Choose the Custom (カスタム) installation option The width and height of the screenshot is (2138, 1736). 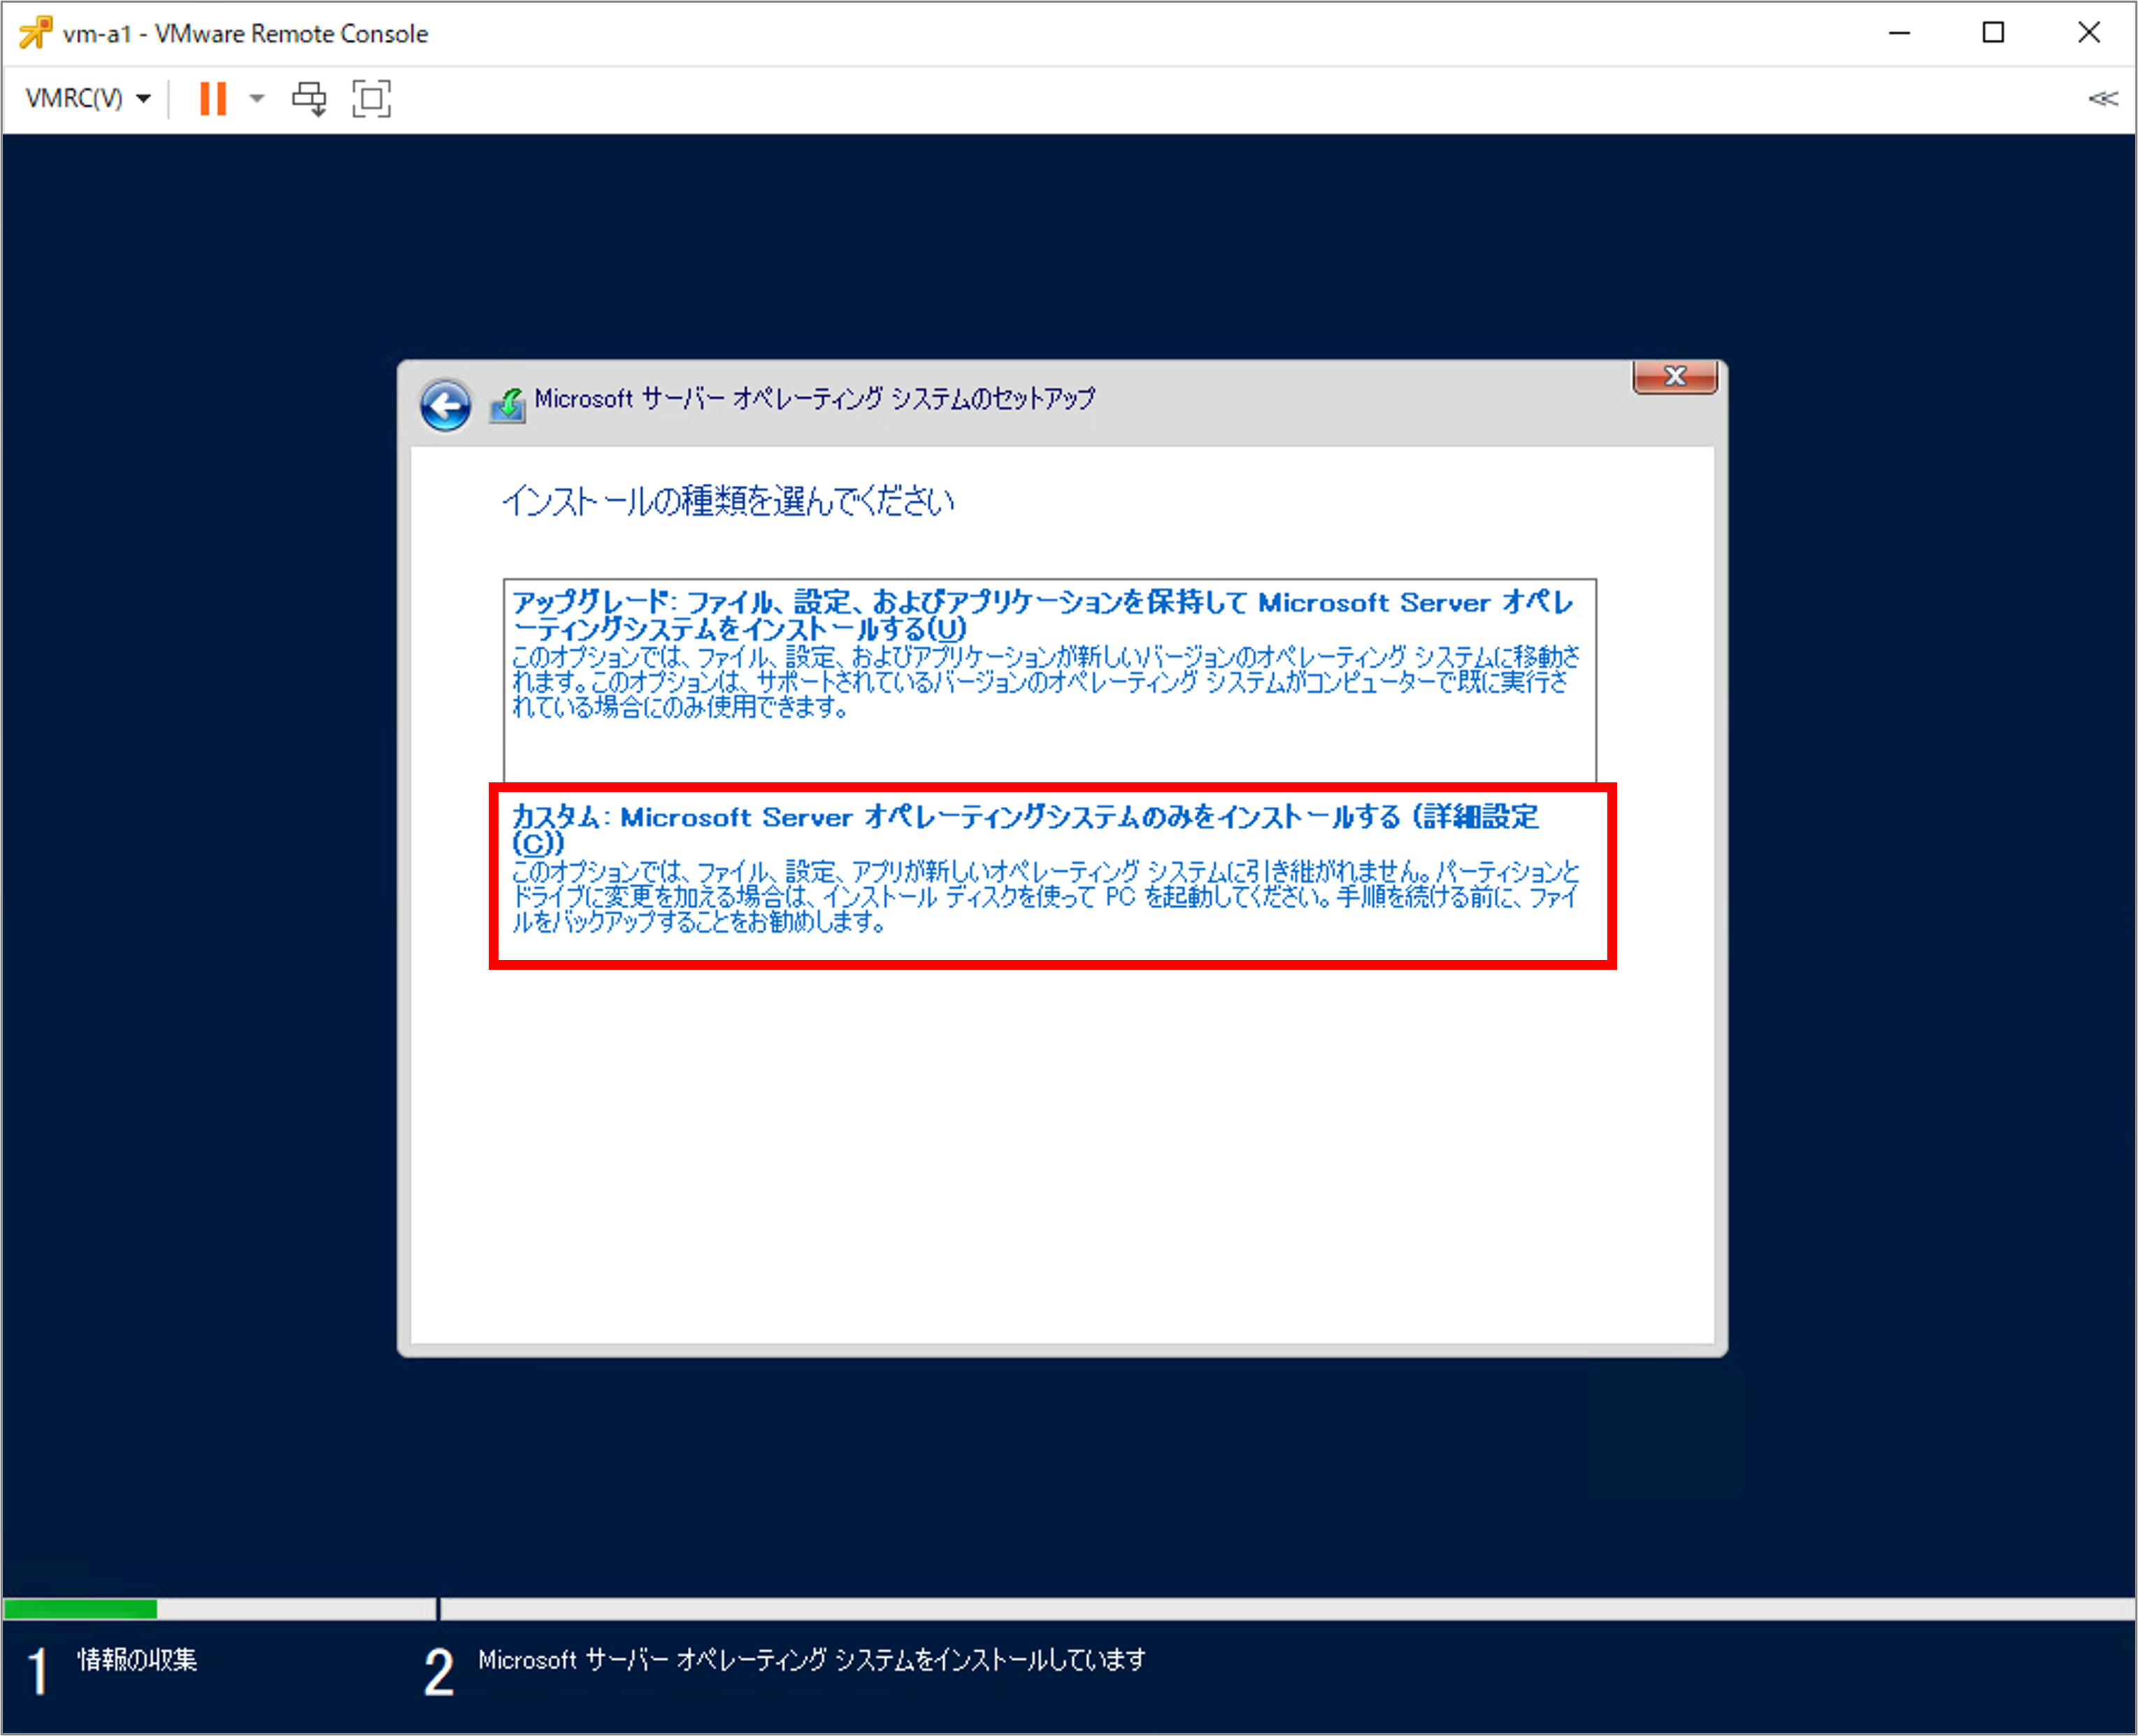tap(1052, 875)
